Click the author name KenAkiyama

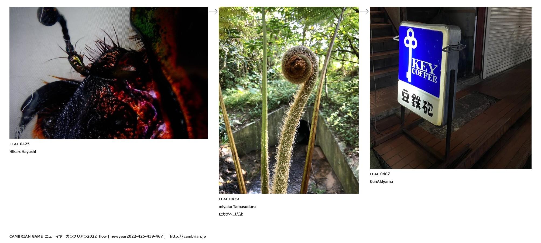(381, 182)
